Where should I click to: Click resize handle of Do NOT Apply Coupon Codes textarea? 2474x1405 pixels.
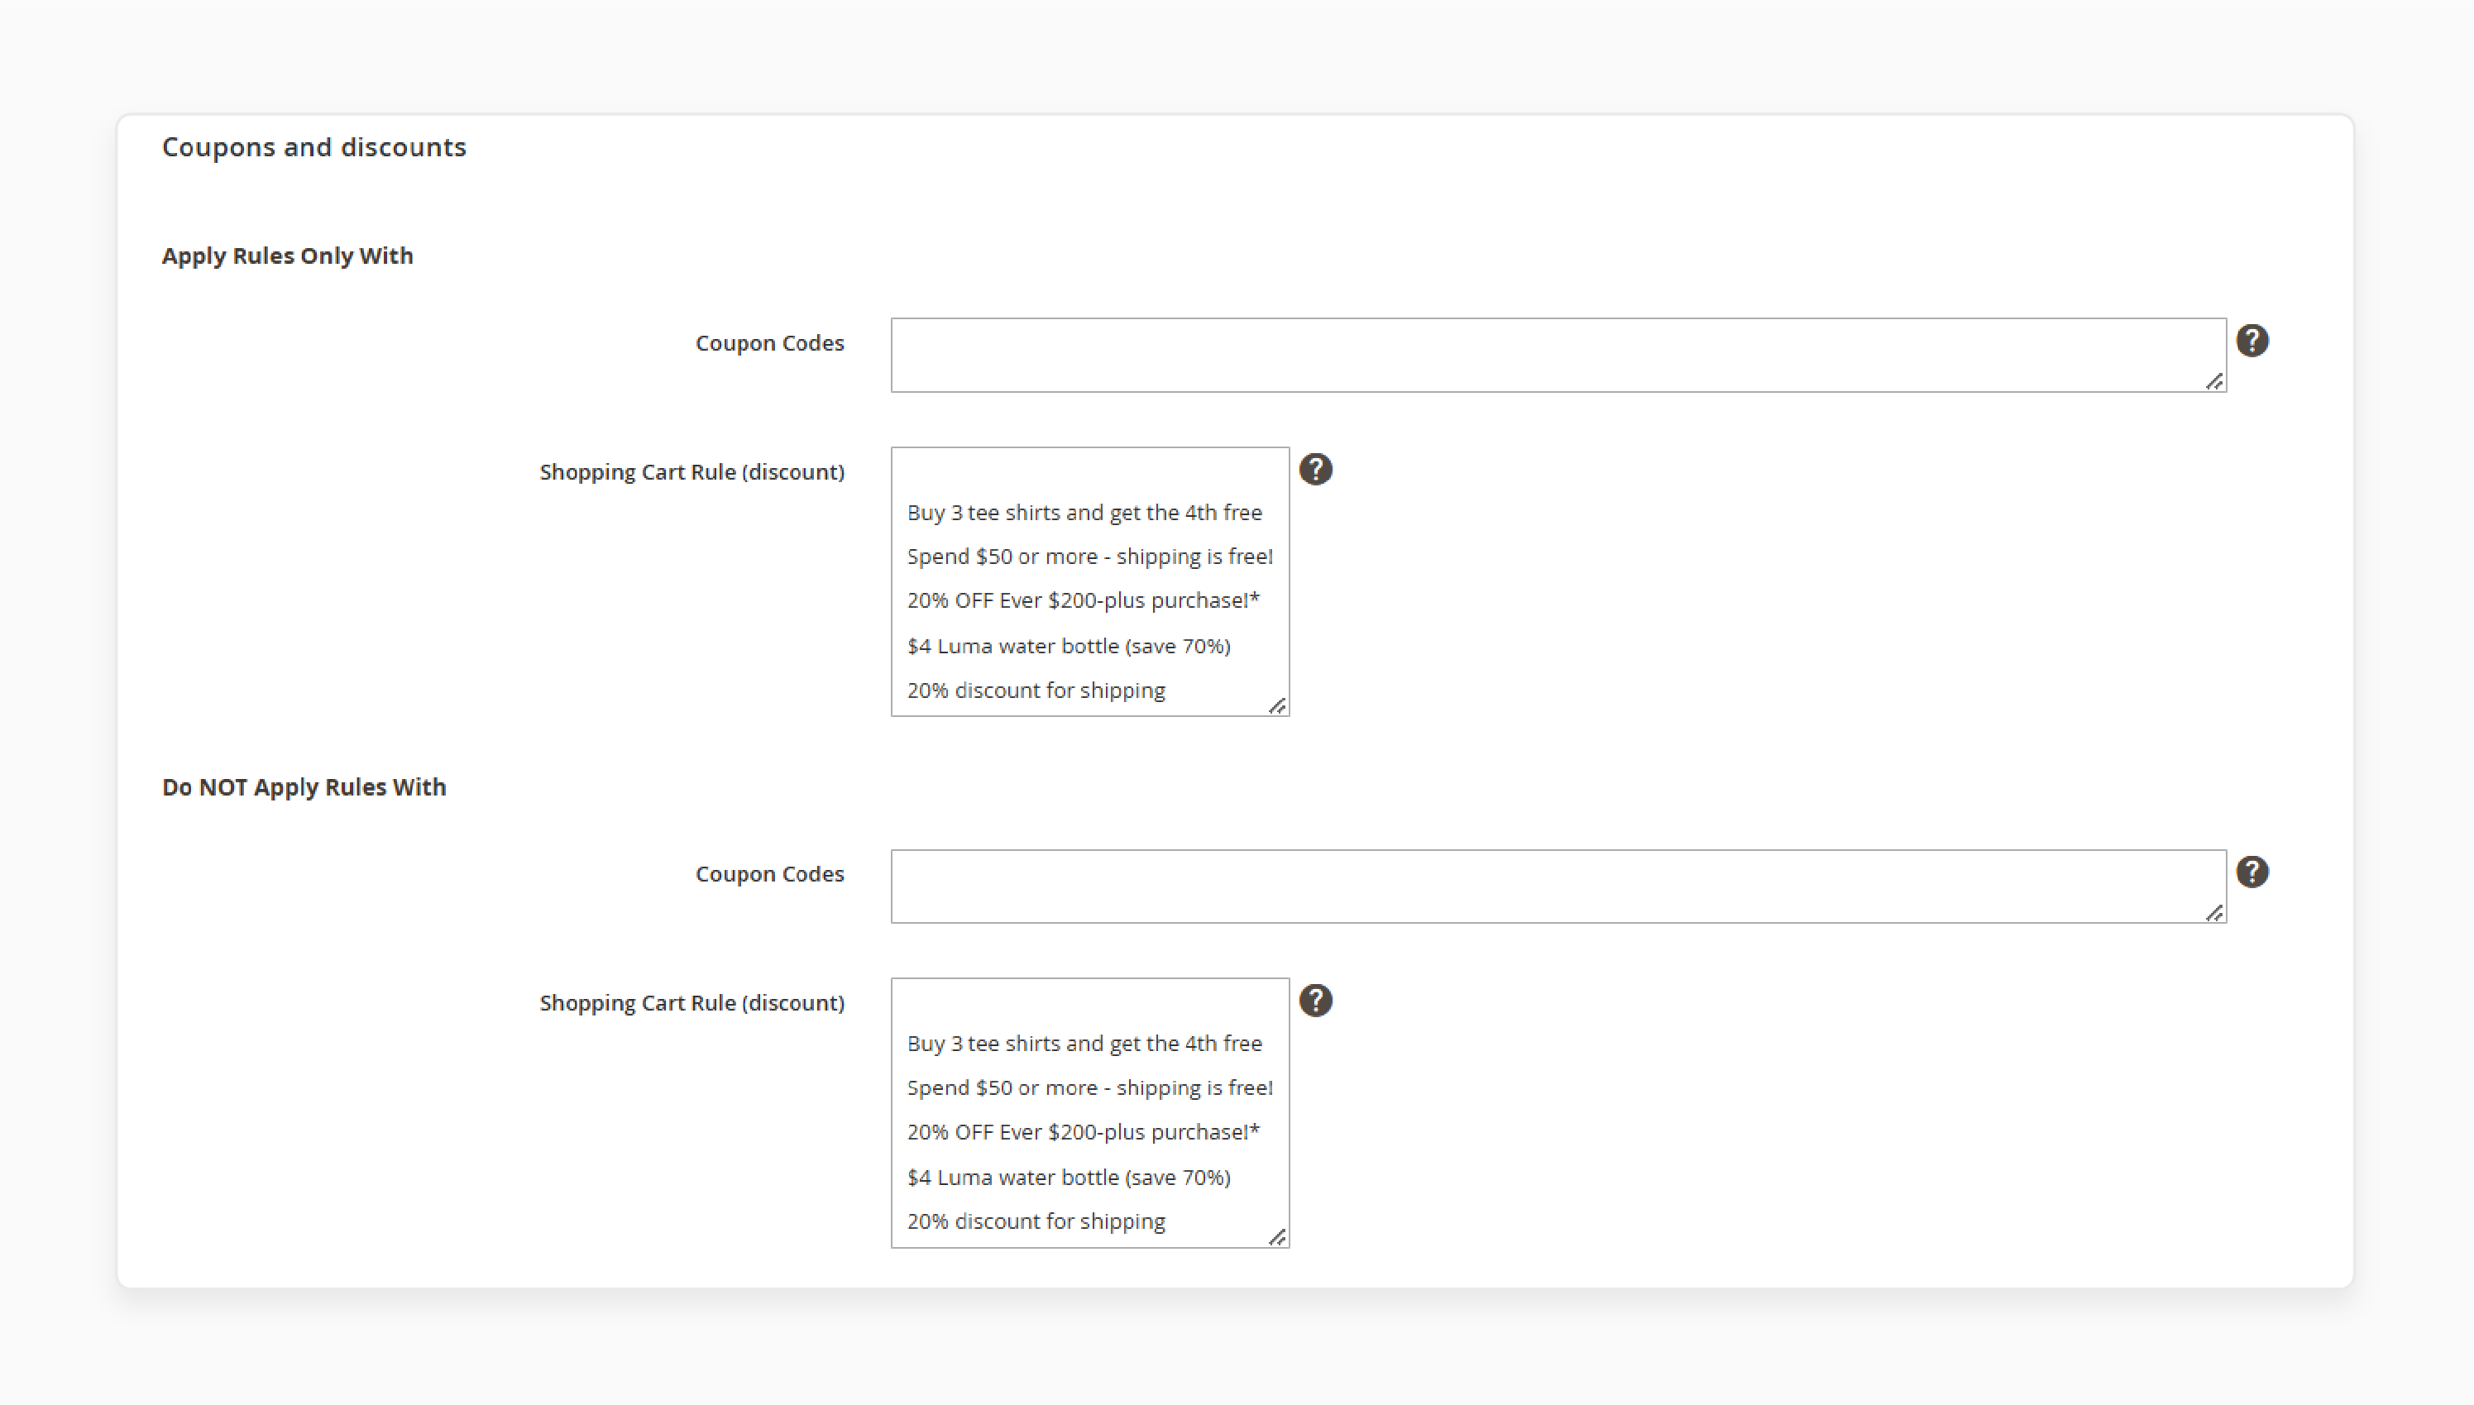[2214, 913]
